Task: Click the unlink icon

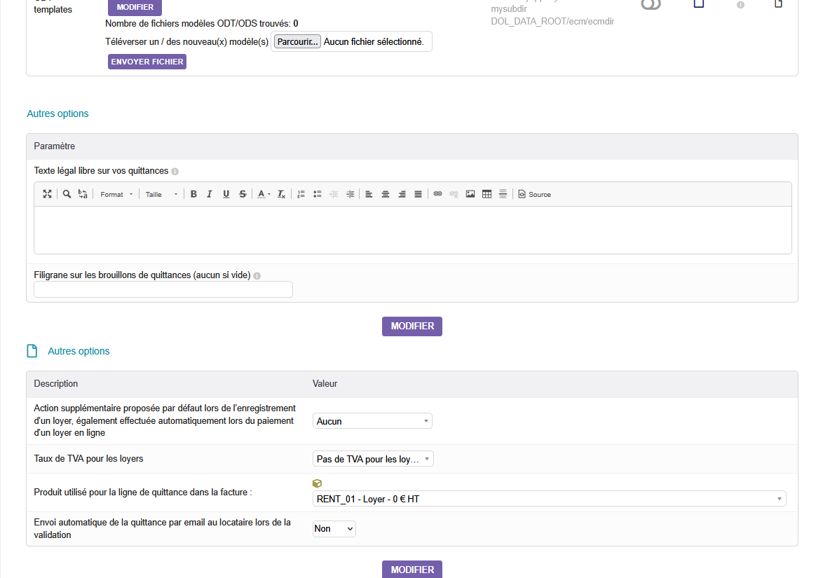Action: [x=454, y=194]
